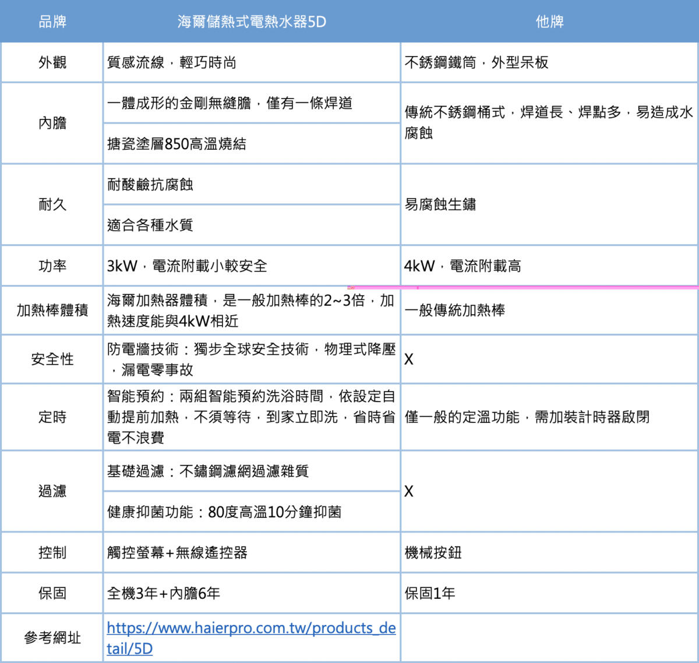Viewport: 699px width, 663px height.
Task: Click the cell '質感流線，輕巧時尚'
Action: 252,62
